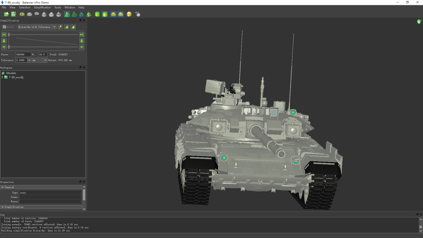This screenshot has width=423, height=238.
Task: Select T-90_uv.obj in the Workspace tree
Action: pos(16,77)
